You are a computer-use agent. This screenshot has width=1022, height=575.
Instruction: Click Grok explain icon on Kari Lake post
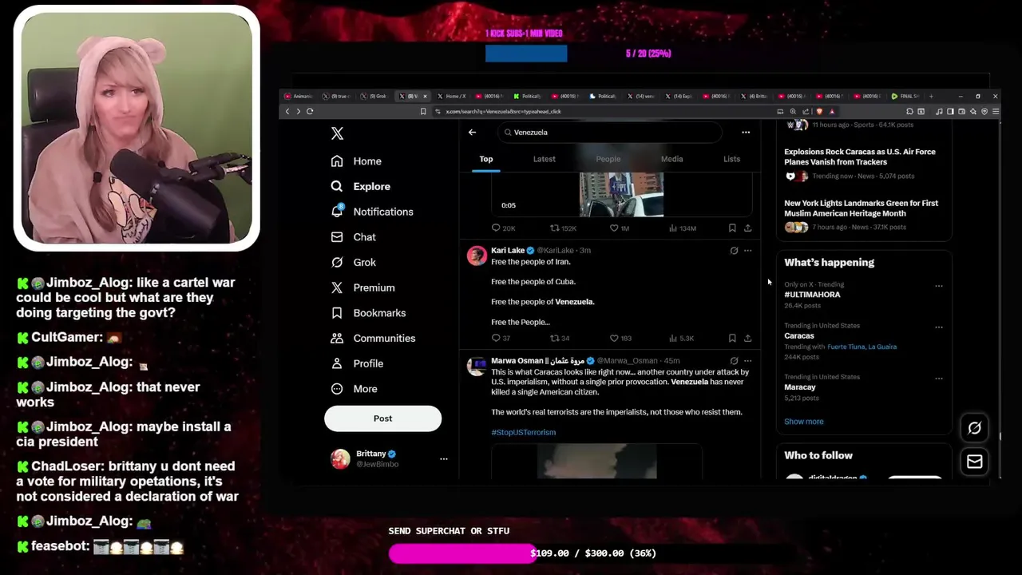(x=734, y=251)
